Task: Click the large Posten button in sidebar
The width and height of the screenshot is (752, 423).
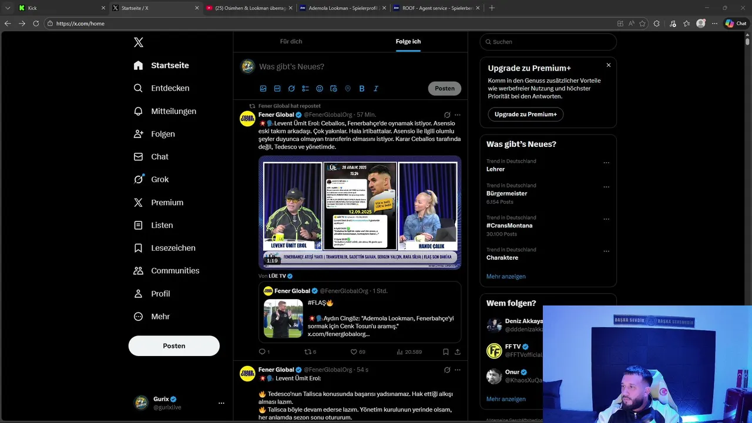Action: tap(174, 346)
